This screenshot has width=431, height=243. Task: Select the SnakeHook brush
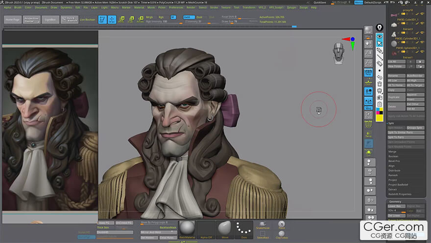pos(263,225)
